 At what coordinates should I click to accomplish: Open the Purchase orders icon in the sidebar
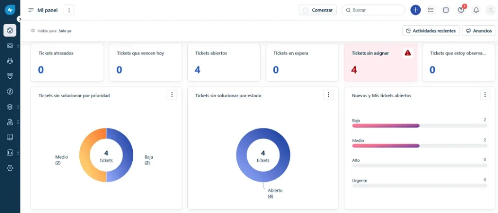pyautogui.click(x=10, y=122)
